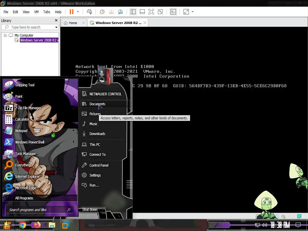Close the Home tab
The image size is (308, 231).
coord(83,23)
